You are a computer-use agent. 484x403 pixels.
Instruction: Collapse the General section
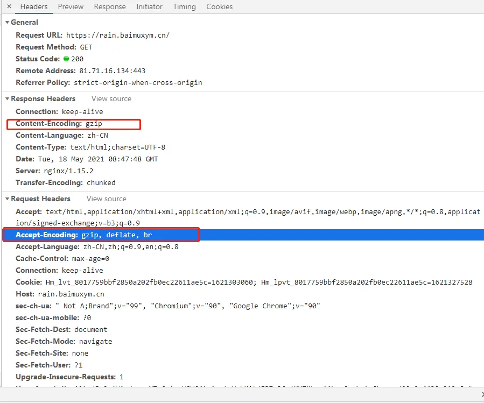[8, 23]
